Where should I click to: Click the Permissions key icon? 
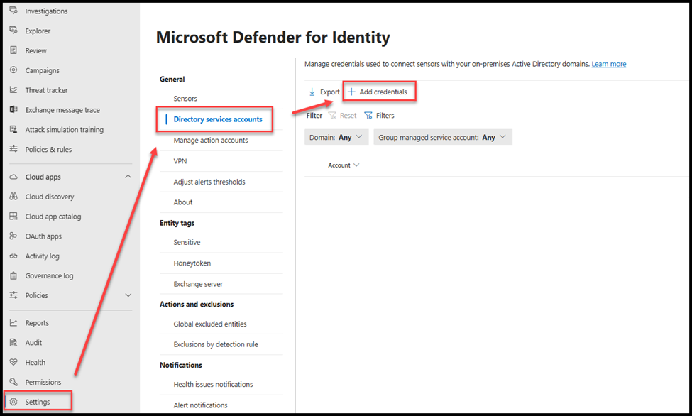(13, 381)
